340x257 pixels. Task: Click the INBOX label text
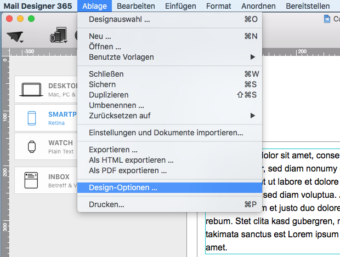[x=59, y=176]
